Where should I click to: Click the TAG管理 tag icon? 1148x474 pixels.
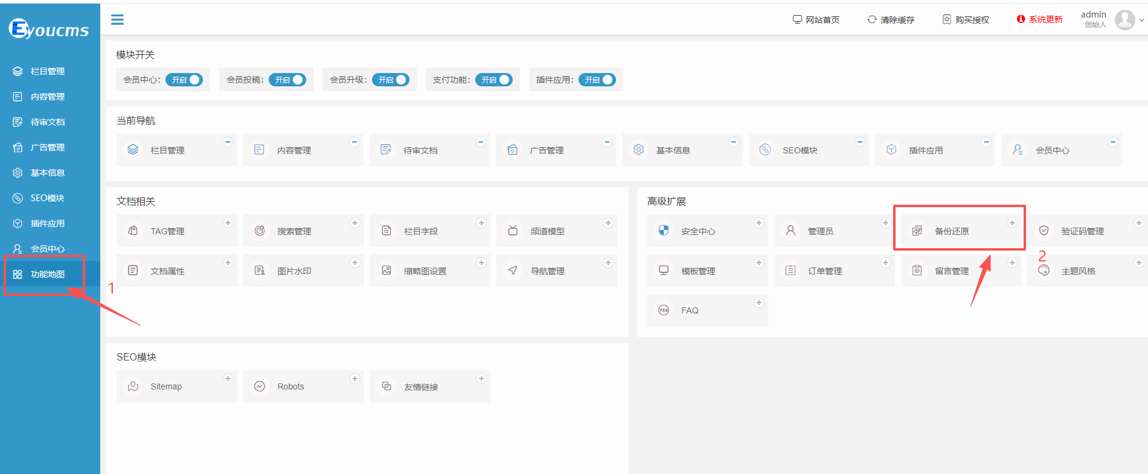coord(133,230)
